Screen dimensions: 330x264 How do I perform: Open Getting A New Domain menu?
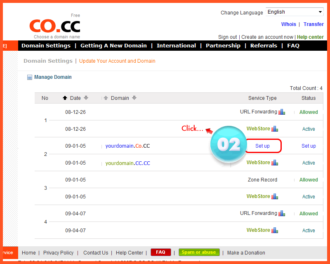113,46
